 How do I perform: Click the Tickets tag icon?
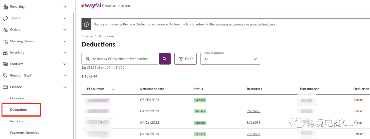(x=5, y=18)
